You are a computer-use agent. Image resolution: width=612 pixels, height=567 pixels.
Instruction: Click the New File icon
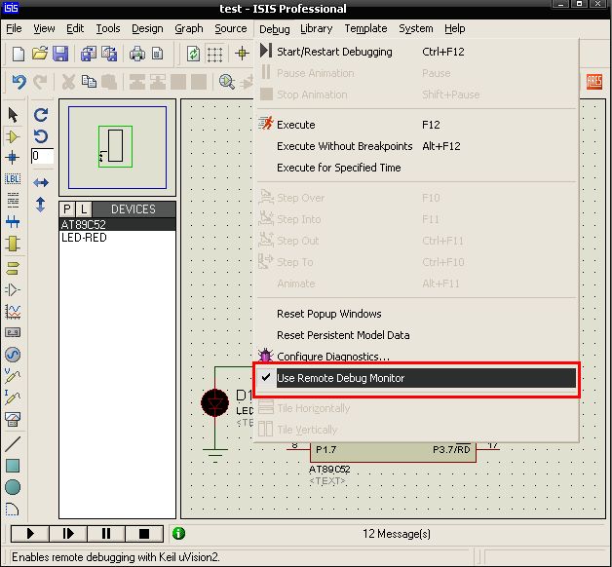[x=19, y=54]
